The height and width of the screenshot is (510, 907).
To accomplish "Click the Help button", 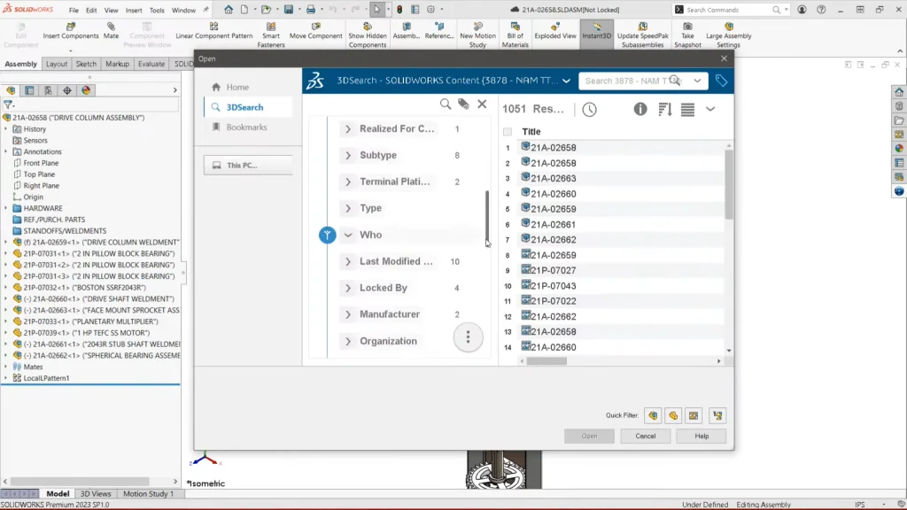I will click(x=701, y=436).
